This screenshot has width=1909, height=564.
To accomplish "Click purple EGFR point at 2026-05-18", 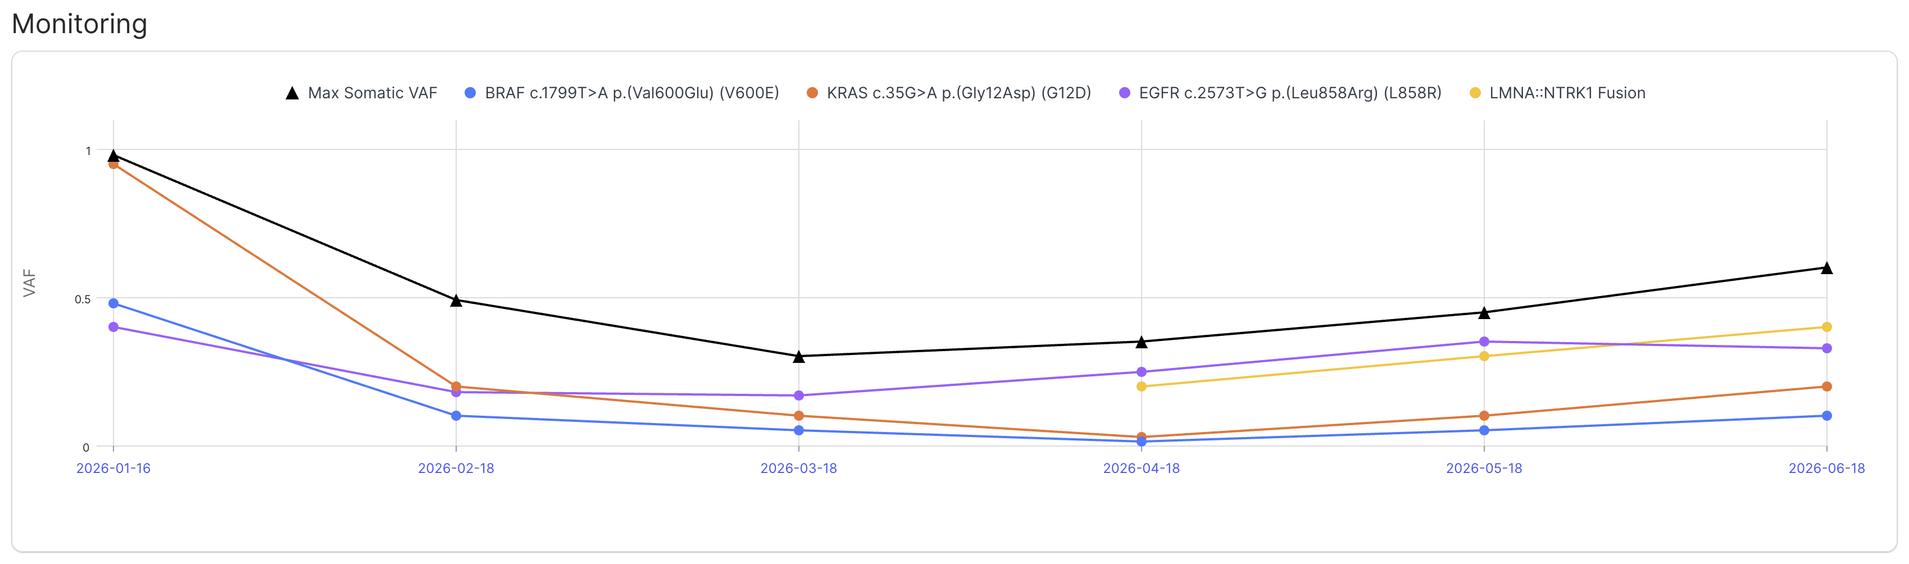I will pyautogui.click(x=1484, y=342).
